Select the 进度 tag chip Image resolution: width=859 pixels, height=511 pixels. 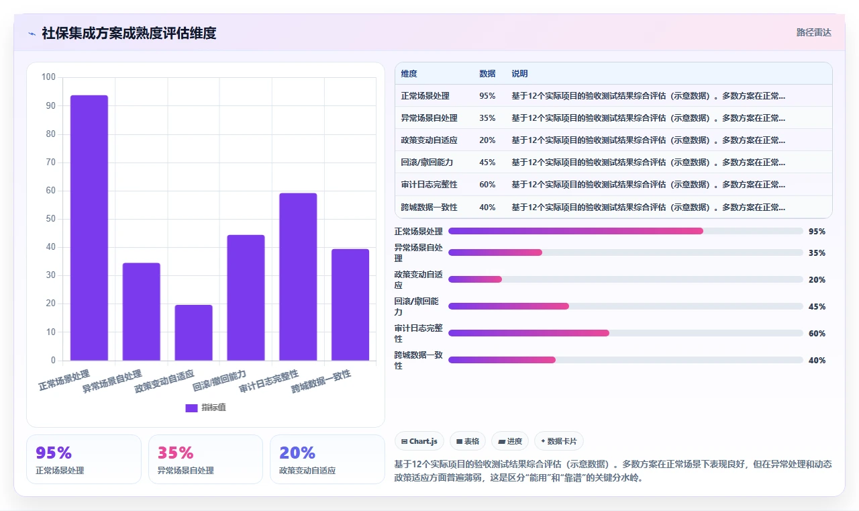click(510, 441)
